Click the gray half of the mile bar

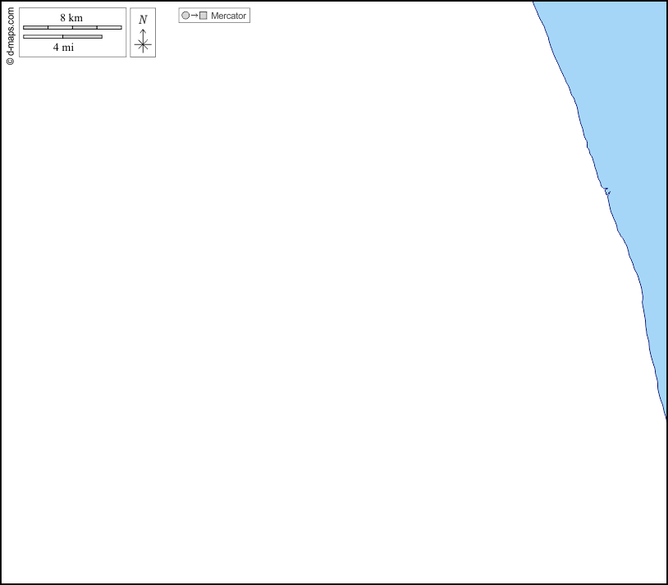82,36
